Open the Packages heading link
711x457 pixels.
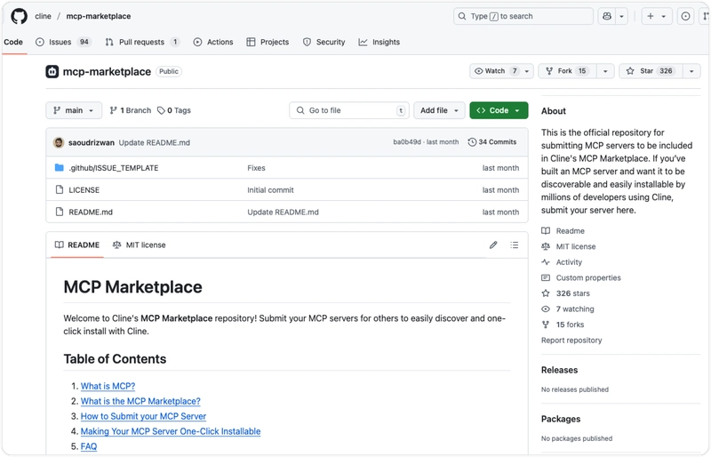(561, 419)
